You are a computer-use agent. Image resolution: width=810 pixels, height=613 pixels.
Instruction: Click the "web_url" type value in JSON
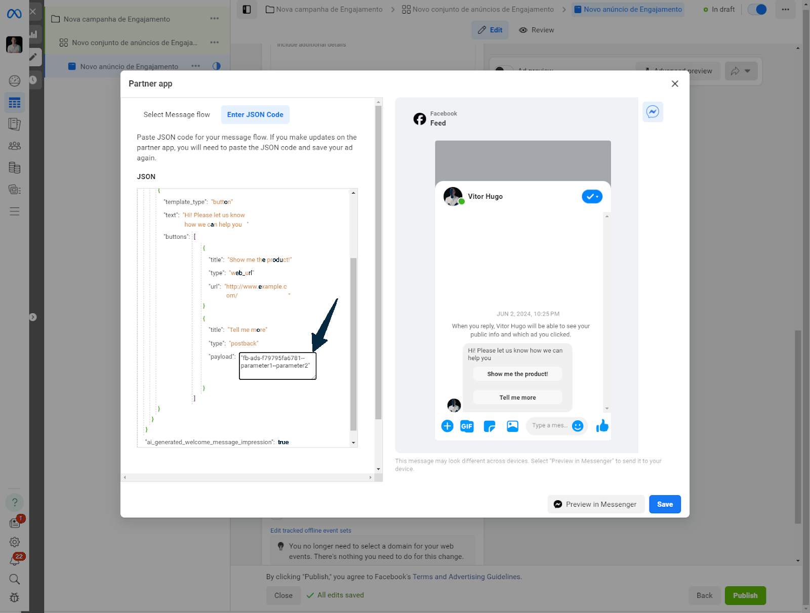coord(241,273)
